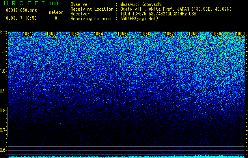Click the name Masayuki Kobayashi
The height and width of the screenshot is (158, 248).
click(x=142, y=4)
